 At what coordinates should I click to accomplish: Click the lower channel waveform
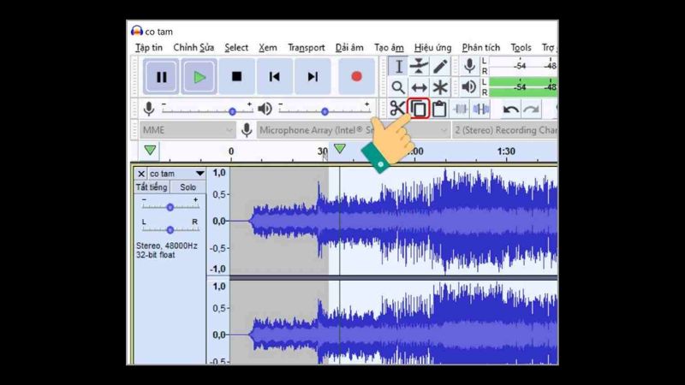tap(393, 323)
